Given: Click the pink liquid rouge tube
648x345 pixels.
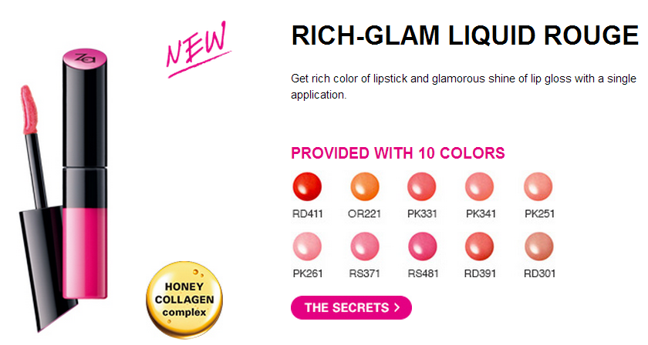Looking at the screenshot, I should pyautogui.click(x=85, y=173).
